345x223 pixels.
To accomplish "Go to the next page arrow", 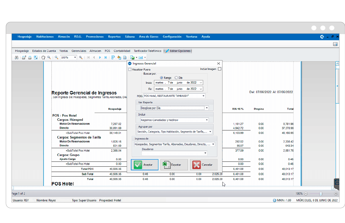I will [100, 57].
